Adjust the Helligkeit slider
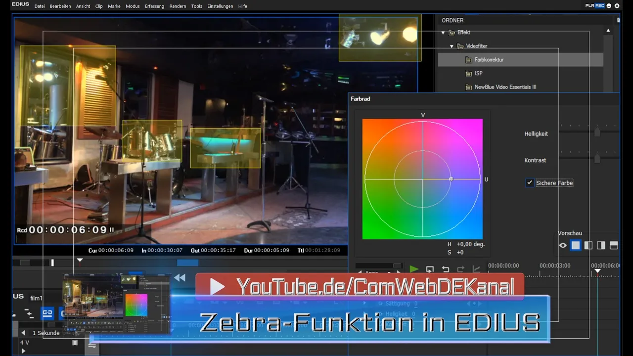The width and height of the screenshot is (633, 356). point(597,132)
